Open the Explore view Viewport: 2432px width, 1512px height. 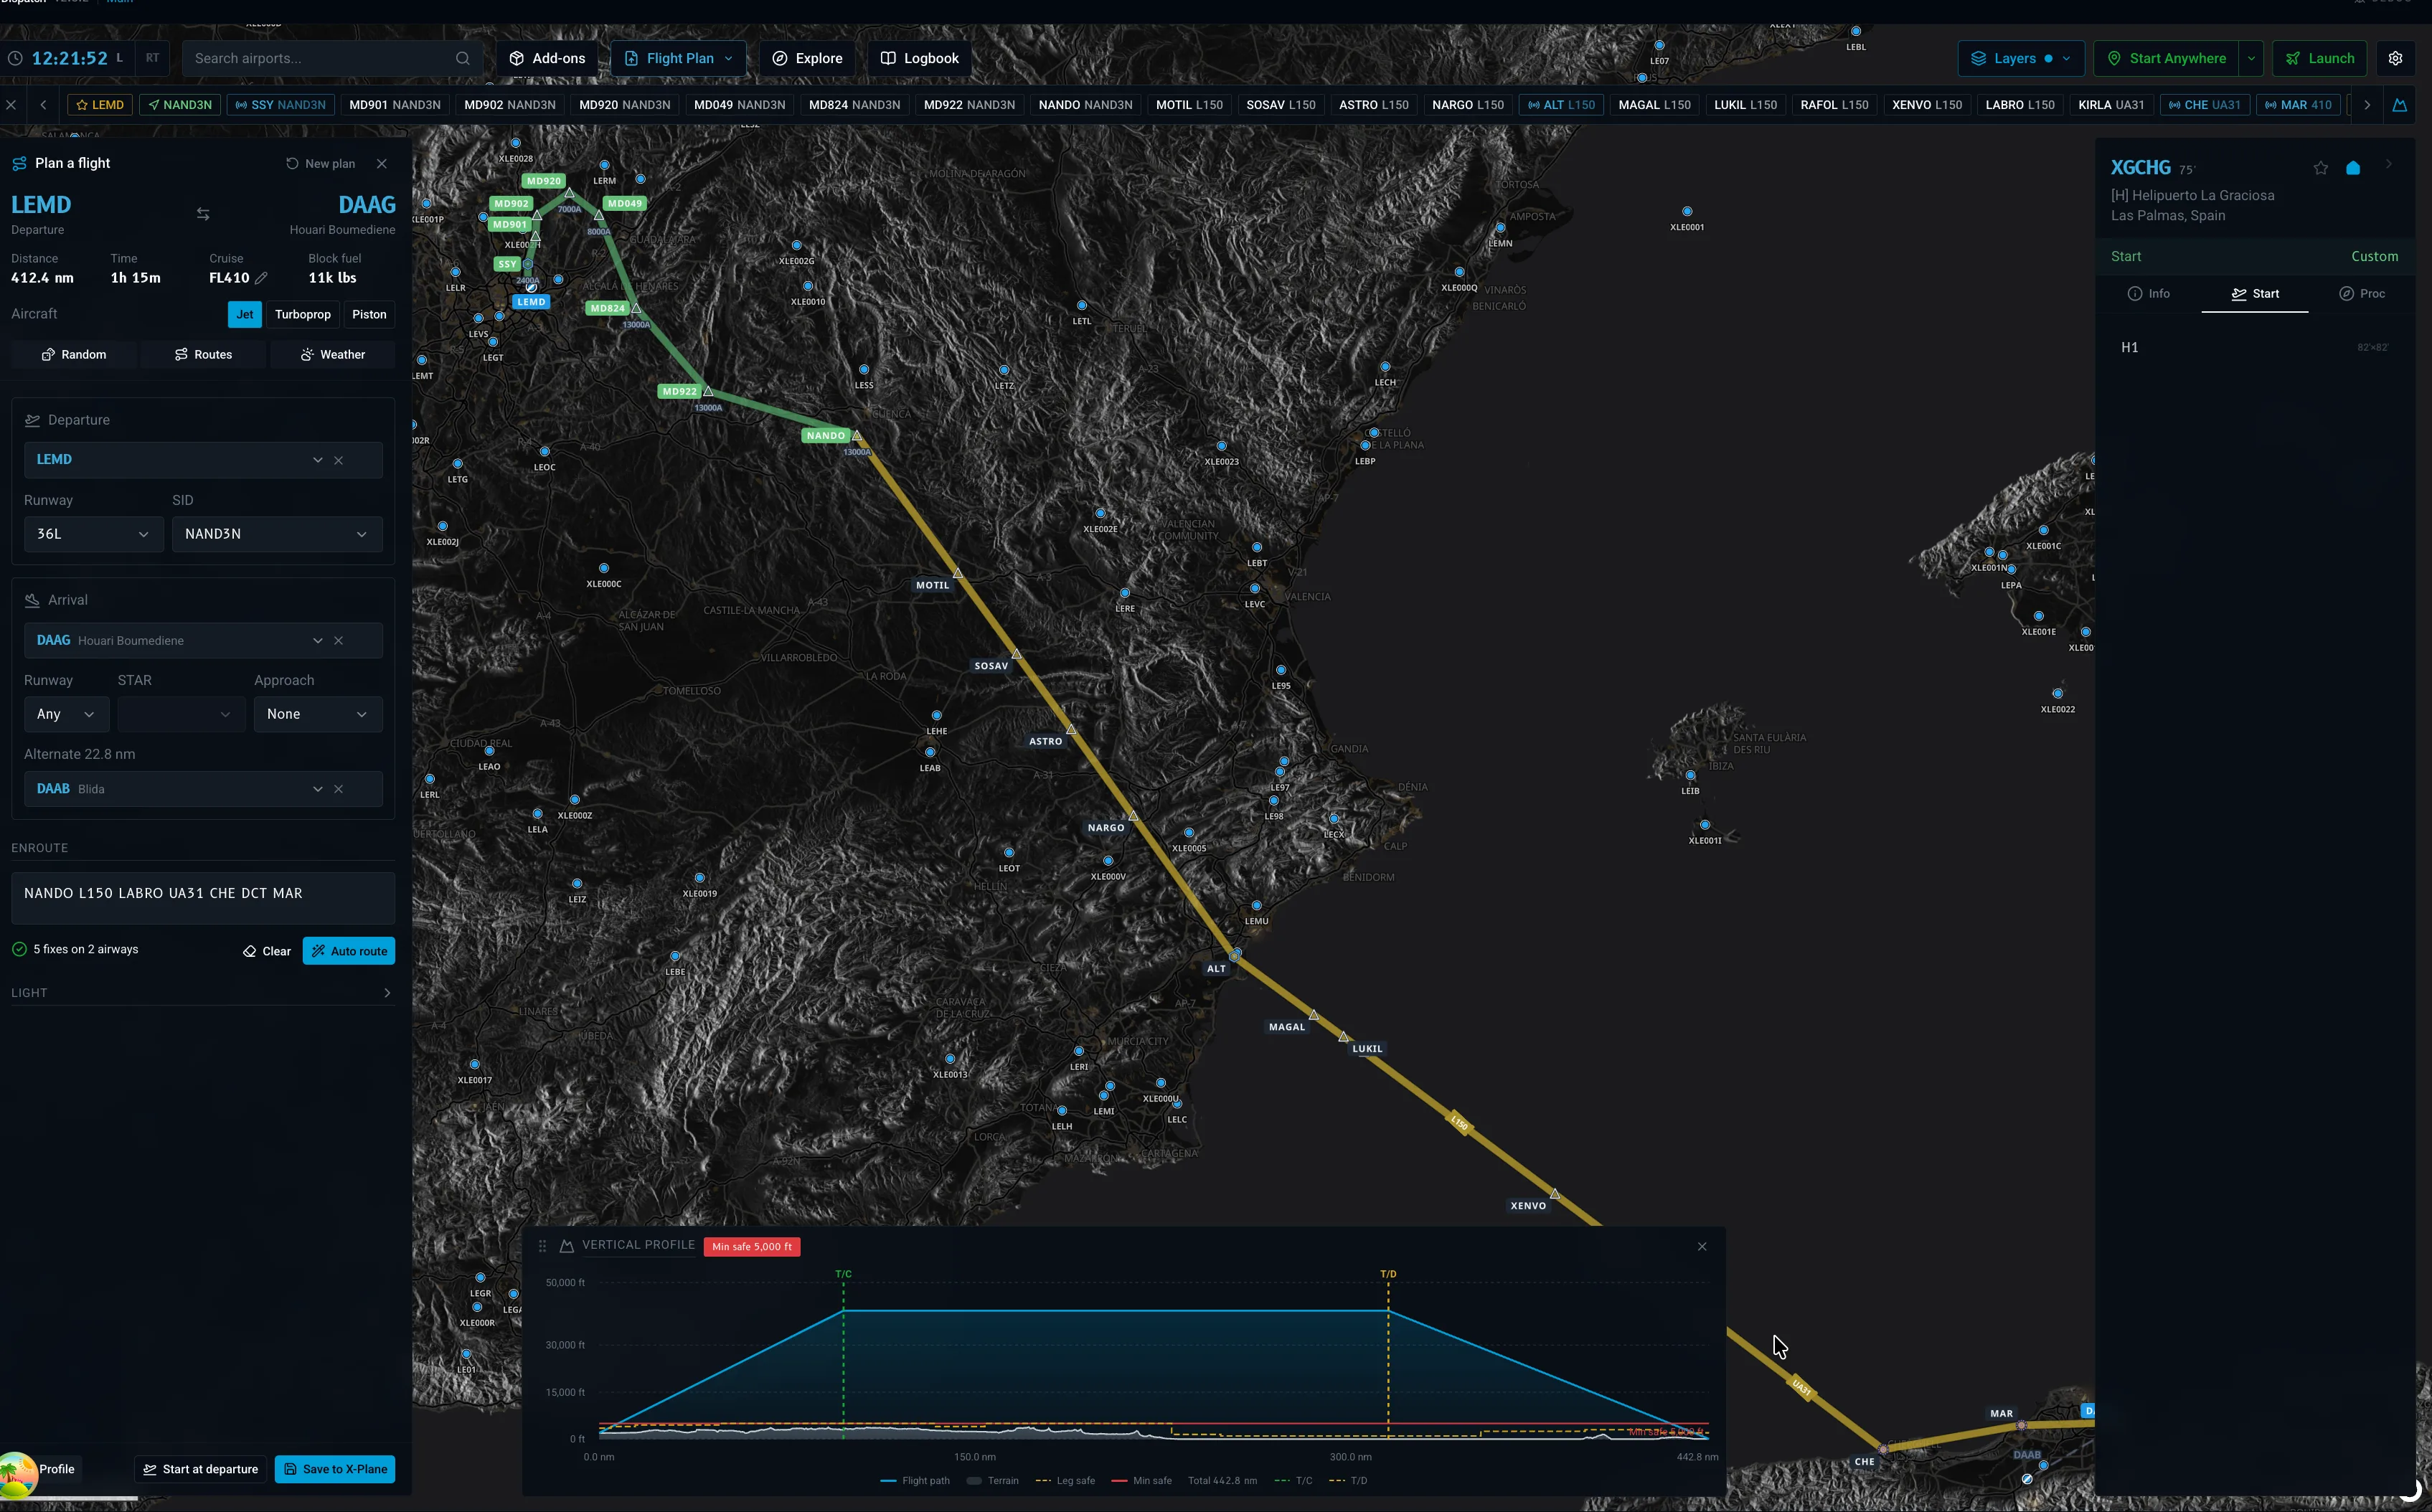807,58
